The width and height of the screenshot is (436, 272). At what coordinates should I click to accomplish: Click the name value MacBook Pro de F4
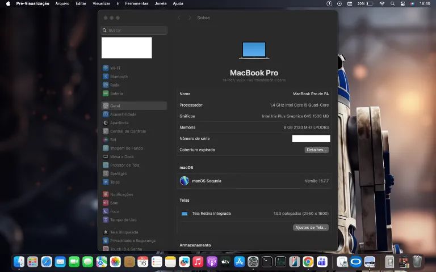point(311,94)
